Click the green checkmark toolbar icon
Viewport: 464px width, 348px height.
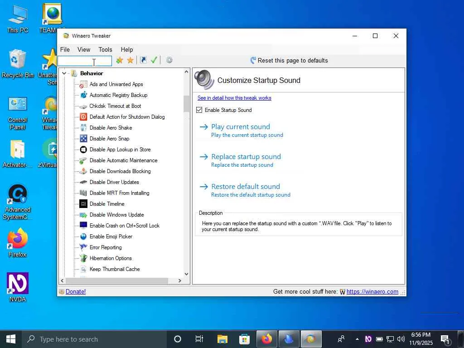(154, 60)
